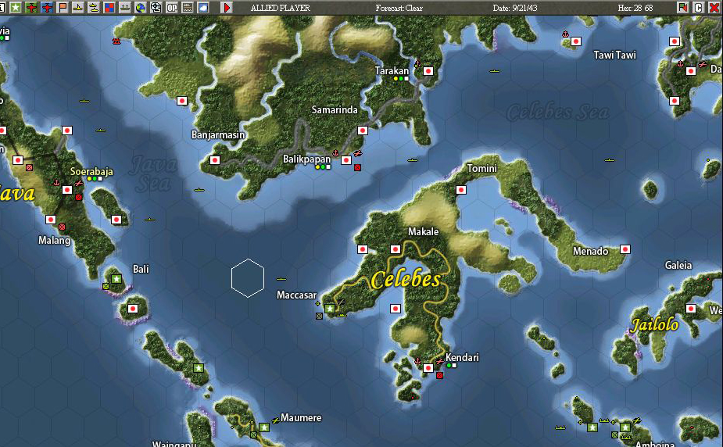Image resolution: width=723 pixels, height=447 pixels.
Task: Click the Jailolo map label
Action: click(654, 325)
